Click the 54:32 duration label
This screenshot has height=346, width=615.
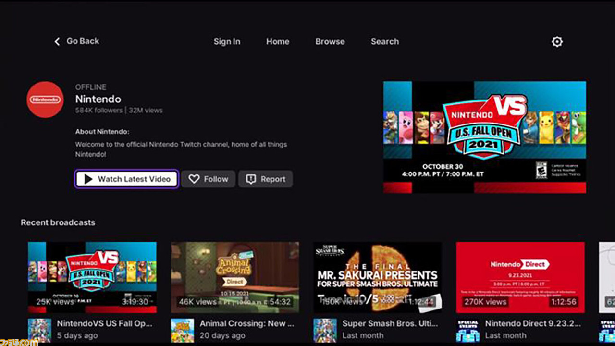(x=280, y=302)
